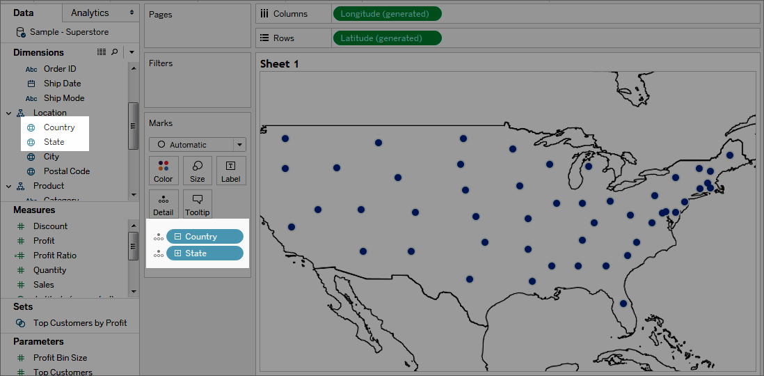
Task: Click the globe icon next to State field
Action: point(31,142)
